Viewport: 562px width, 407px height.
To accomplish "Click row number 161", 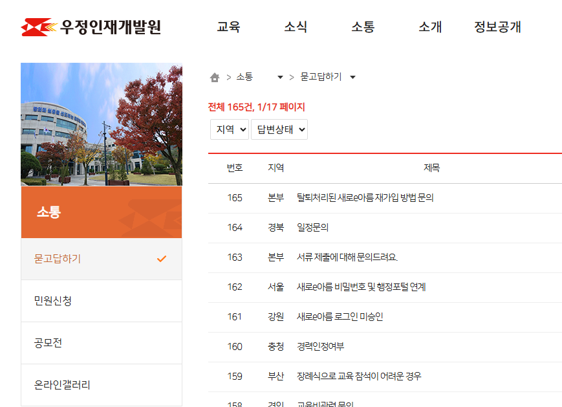I will (x=234, y=316).
